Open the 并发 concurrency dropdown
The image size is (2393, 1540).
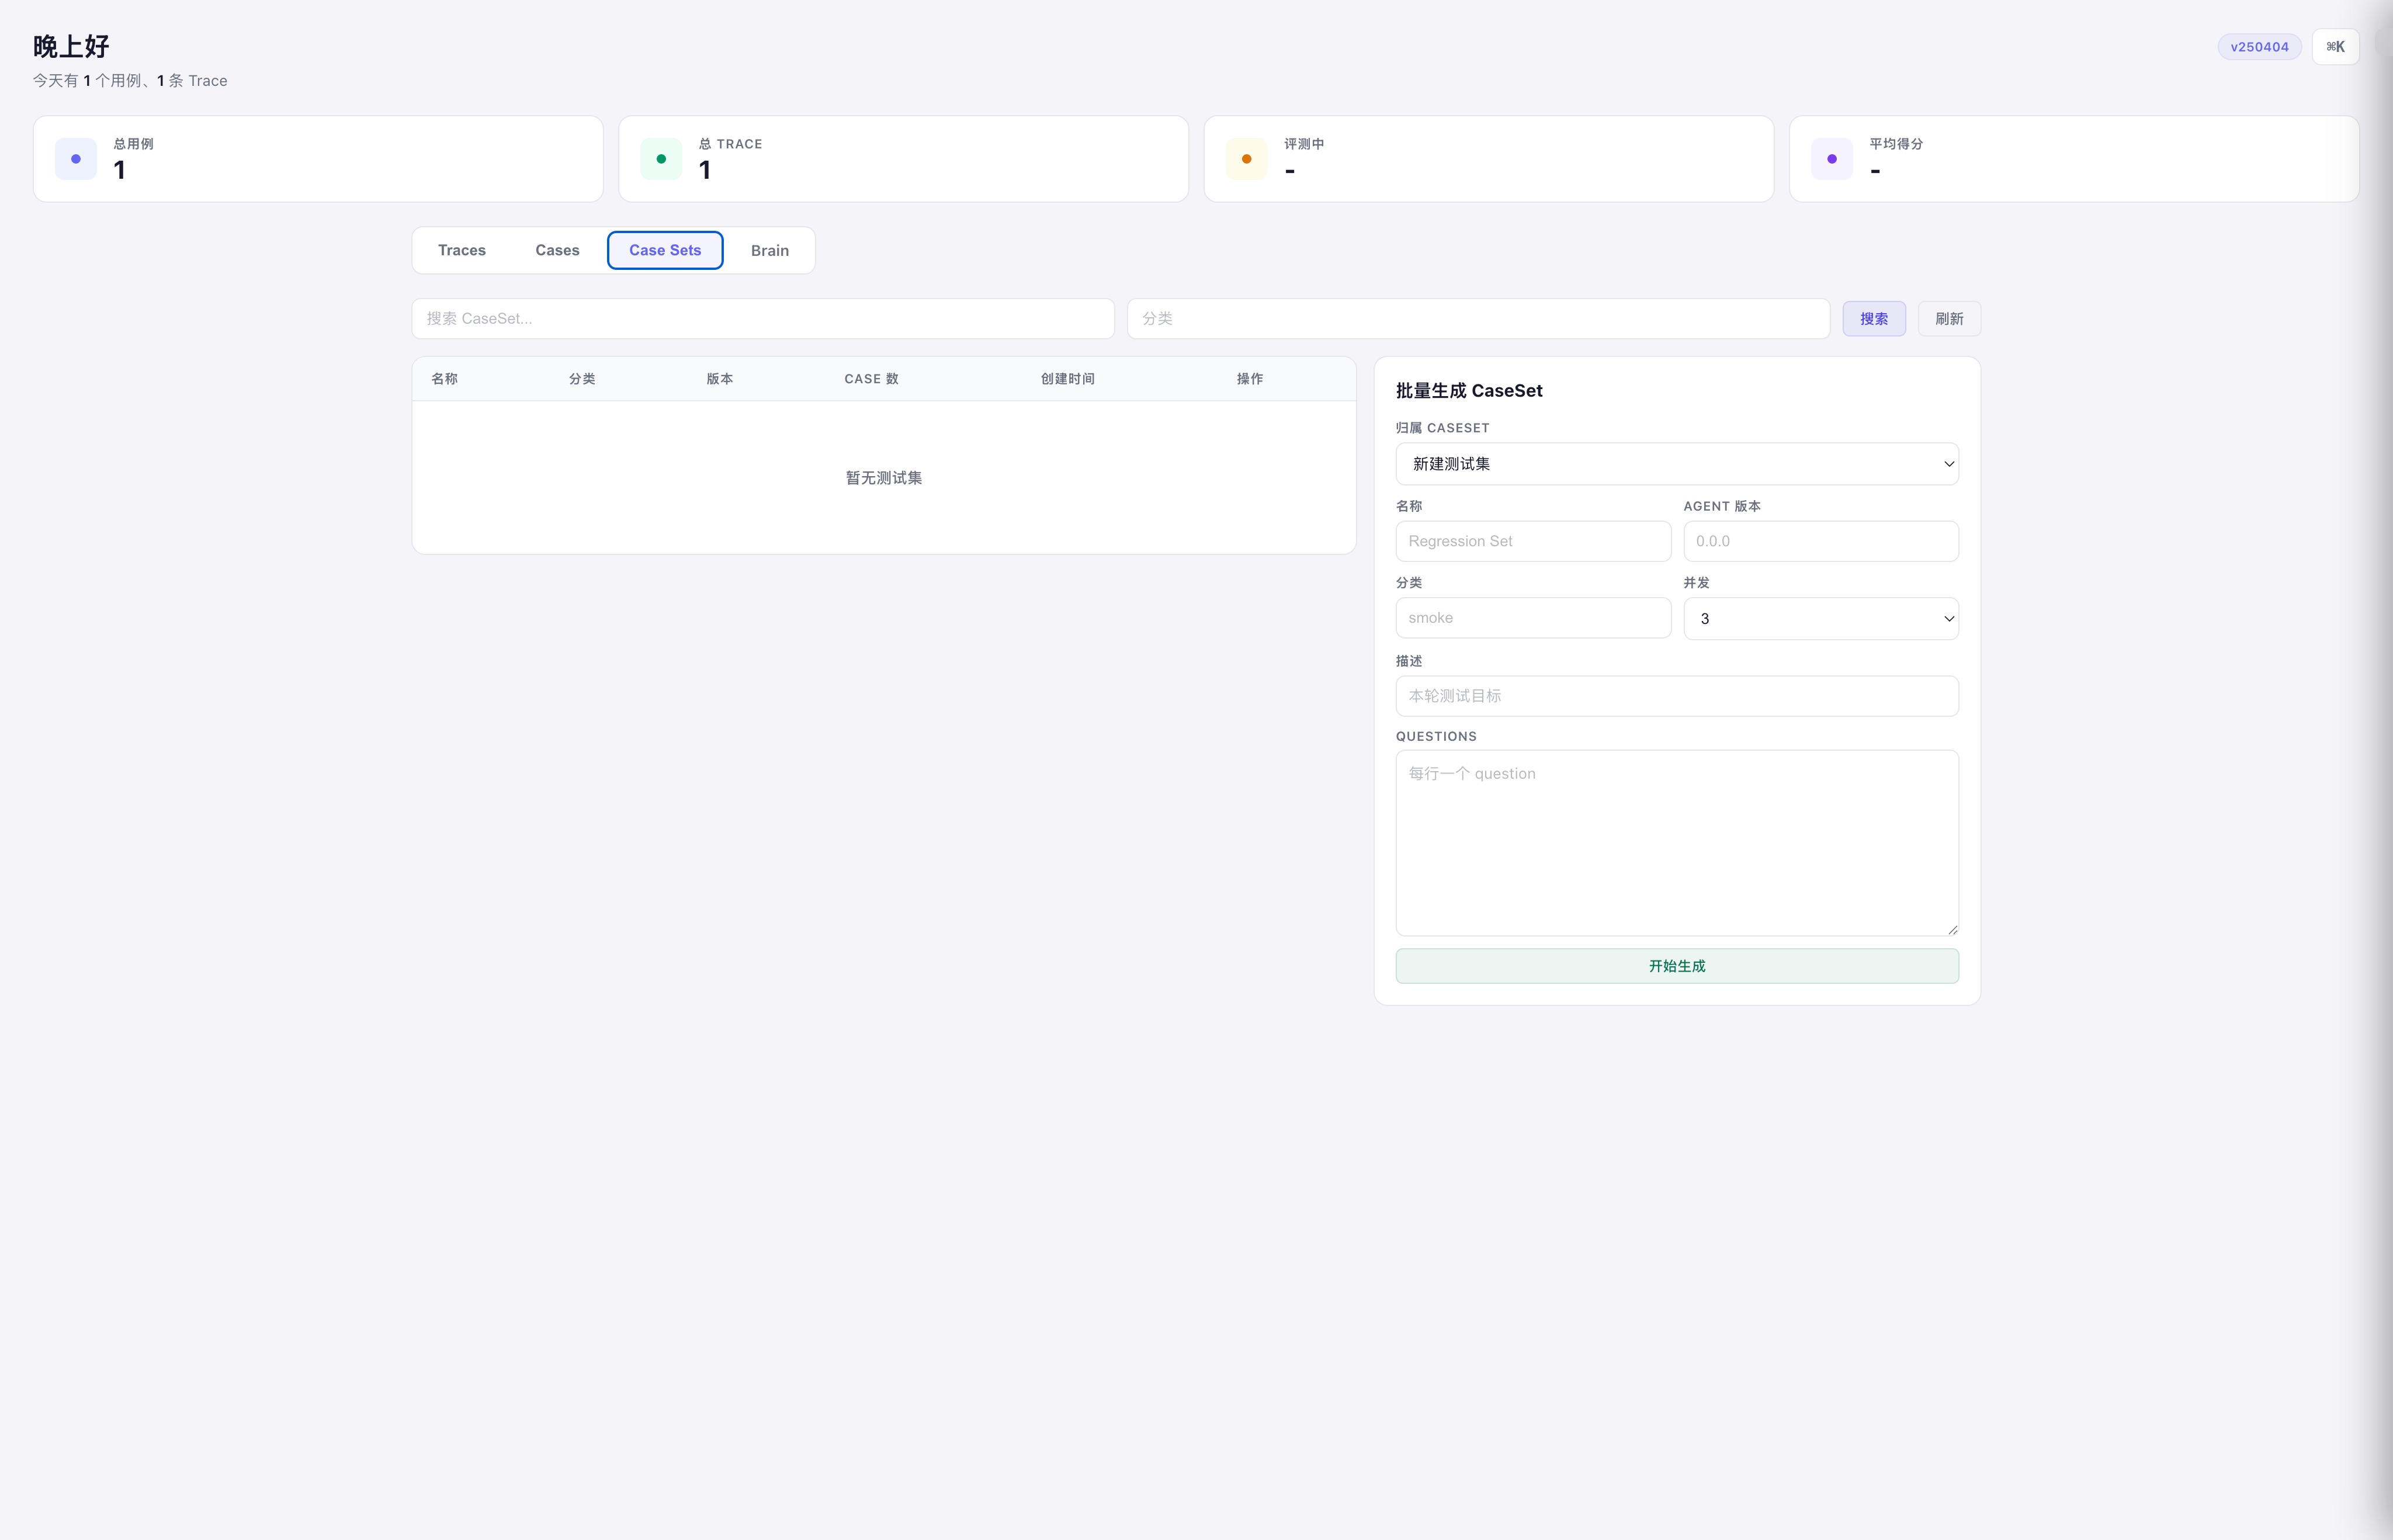coord(1820,619)
